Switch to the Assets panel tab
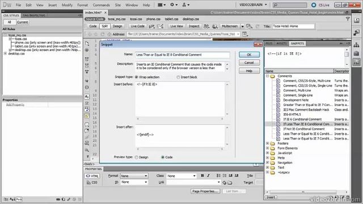 (x=281, y=44)
